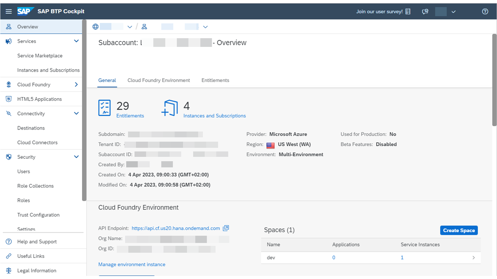
Task: Click the Service Instances column header
Action: point(420,245)
